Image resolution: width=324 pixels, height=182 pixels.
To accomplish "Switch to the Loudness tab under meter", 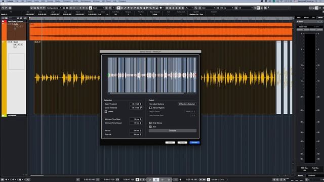I will [x=311, y=175].
